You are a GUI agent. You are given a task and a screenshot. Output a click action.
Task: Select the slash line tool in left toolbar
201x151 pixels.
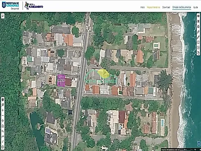tap(2, 142)
